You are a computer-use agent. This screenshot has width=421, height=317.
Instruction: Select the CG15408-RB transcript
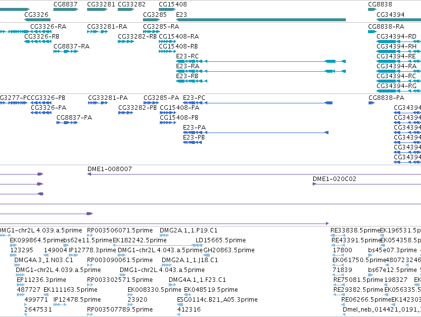coord(168,51)
